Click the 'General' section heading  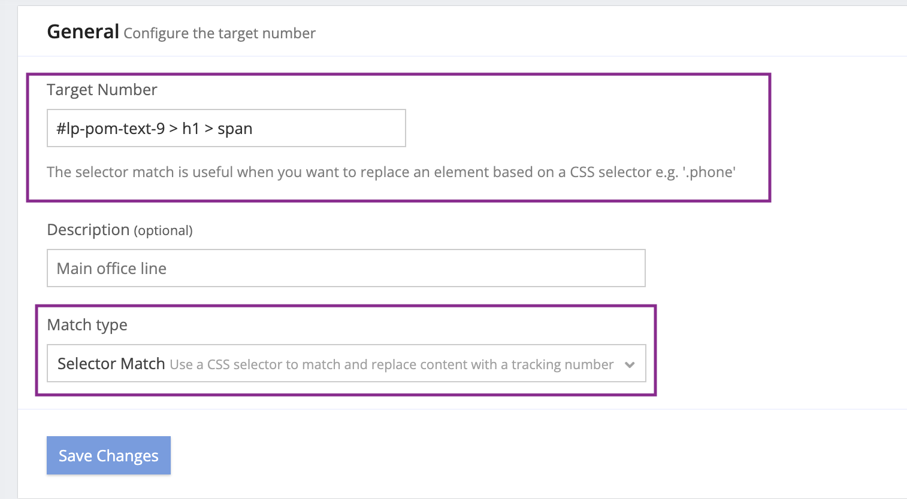(83, 31)
